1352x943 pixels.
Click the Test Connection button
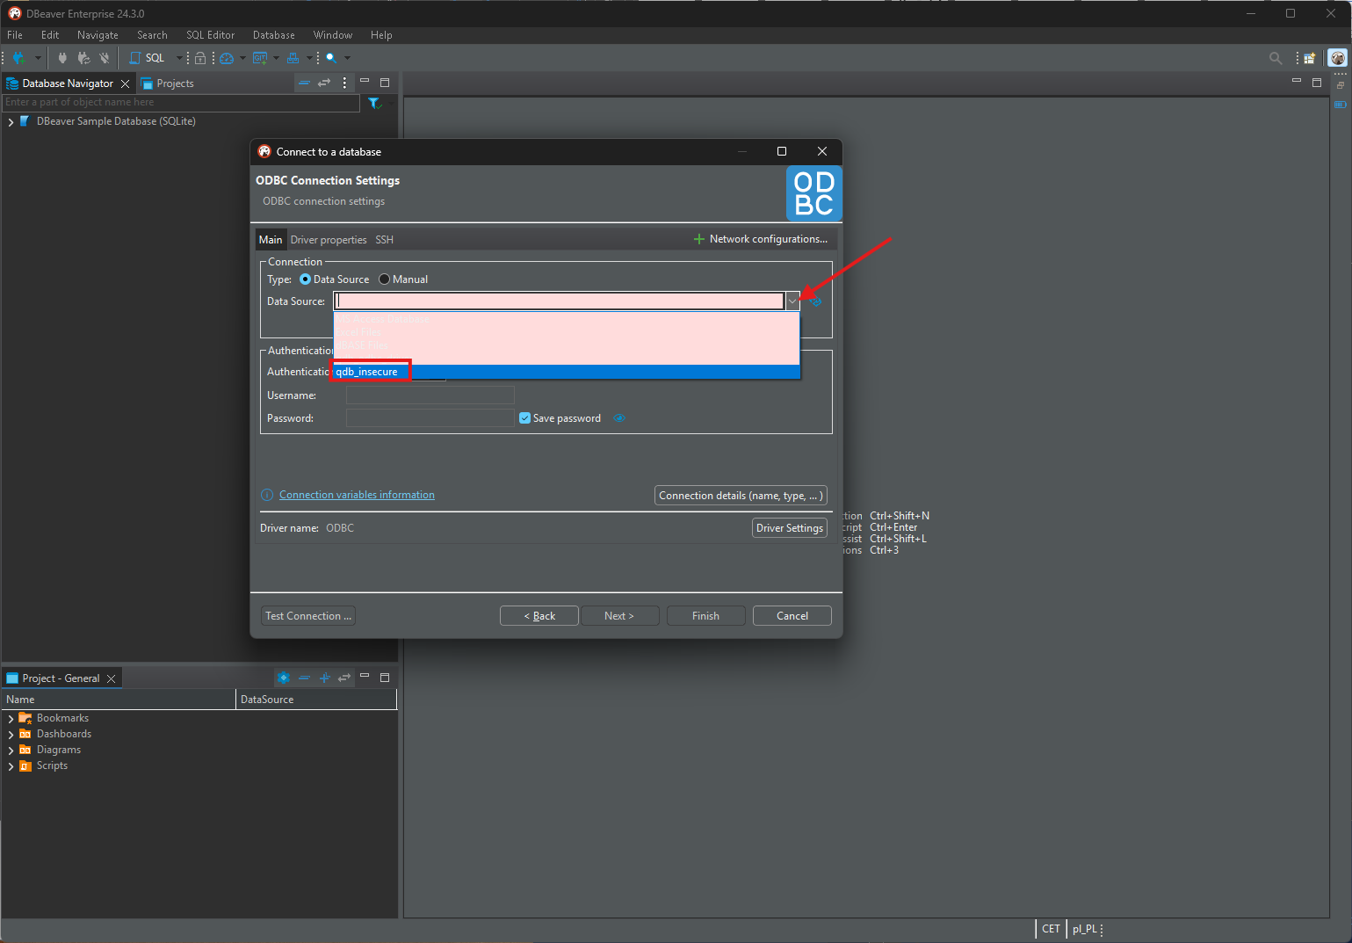coord(308,616)
